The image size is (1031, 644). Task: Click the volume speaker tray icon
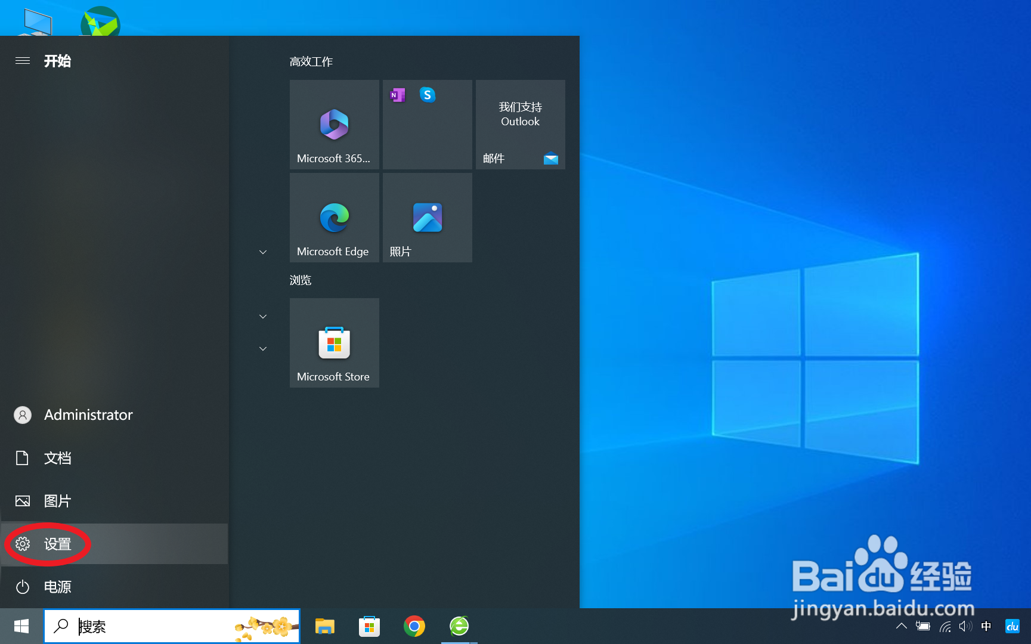click(x=965, y=626)
